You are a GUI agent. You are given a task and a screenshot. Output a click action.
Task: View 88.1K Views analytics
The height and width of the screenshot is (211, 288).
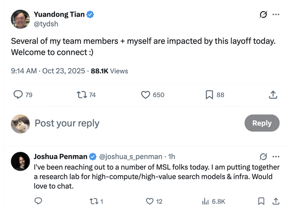(x=109, y=71)
